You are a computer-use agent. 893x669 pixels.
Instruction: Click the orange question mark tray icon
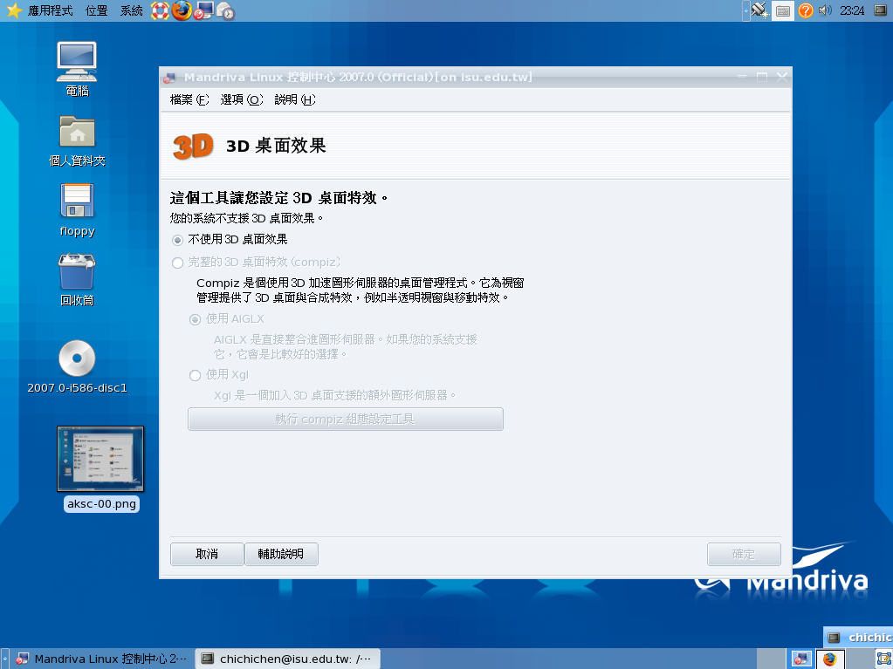pyautogui.click(x=805, y=10)
